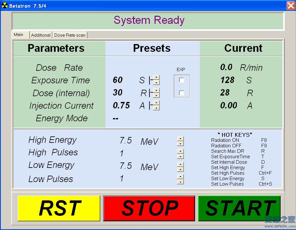This screenshot has width=296, height=230.
Task: Click the Exposure Time preset value 60
Action: 118,80
